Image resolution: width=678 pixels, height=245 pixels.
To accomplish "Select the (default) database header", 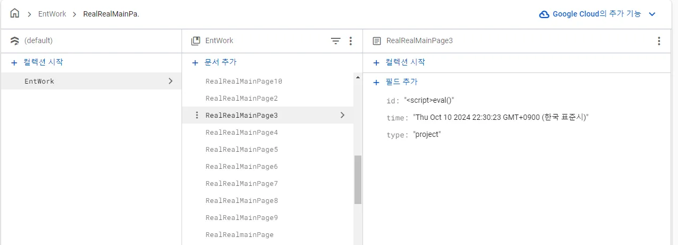I will [38, 40].
